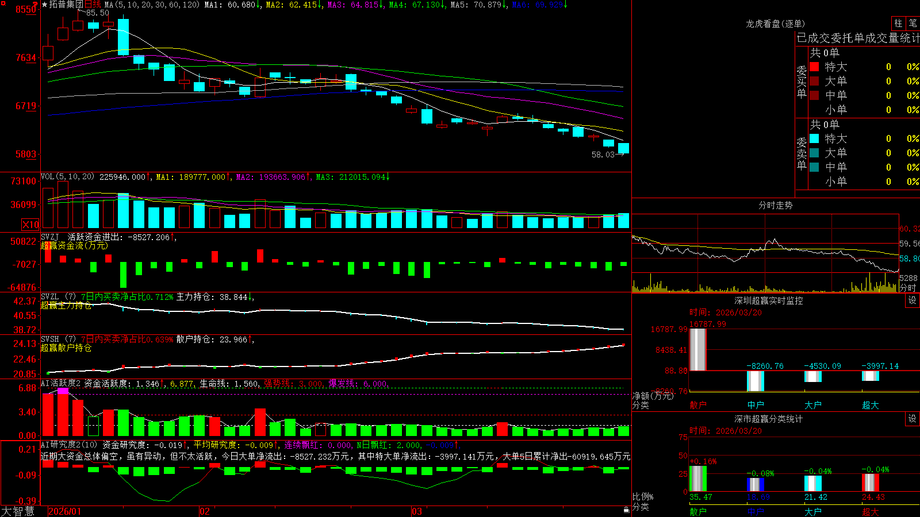Switch 龙虎看盘 to 笔 view

tap(913, 23)
